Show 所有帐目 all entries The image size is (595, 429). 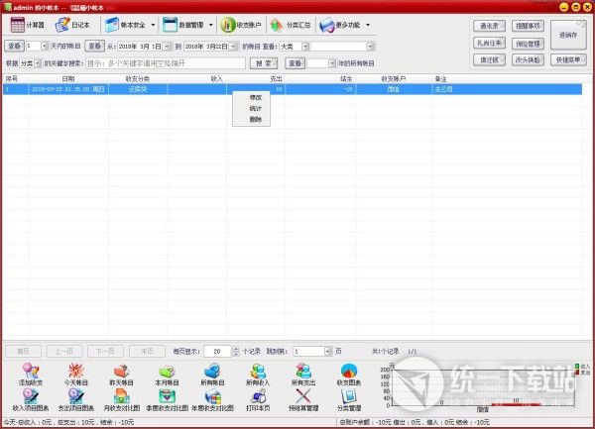coord(212,375)
